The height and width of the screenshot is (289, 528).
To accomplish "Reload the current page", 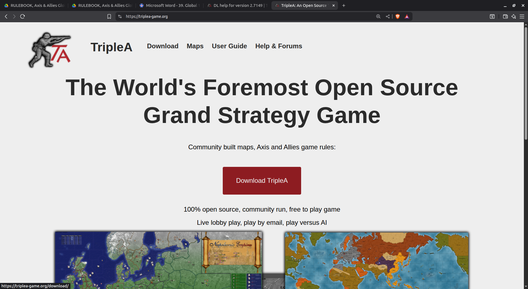I will point(23,16).
